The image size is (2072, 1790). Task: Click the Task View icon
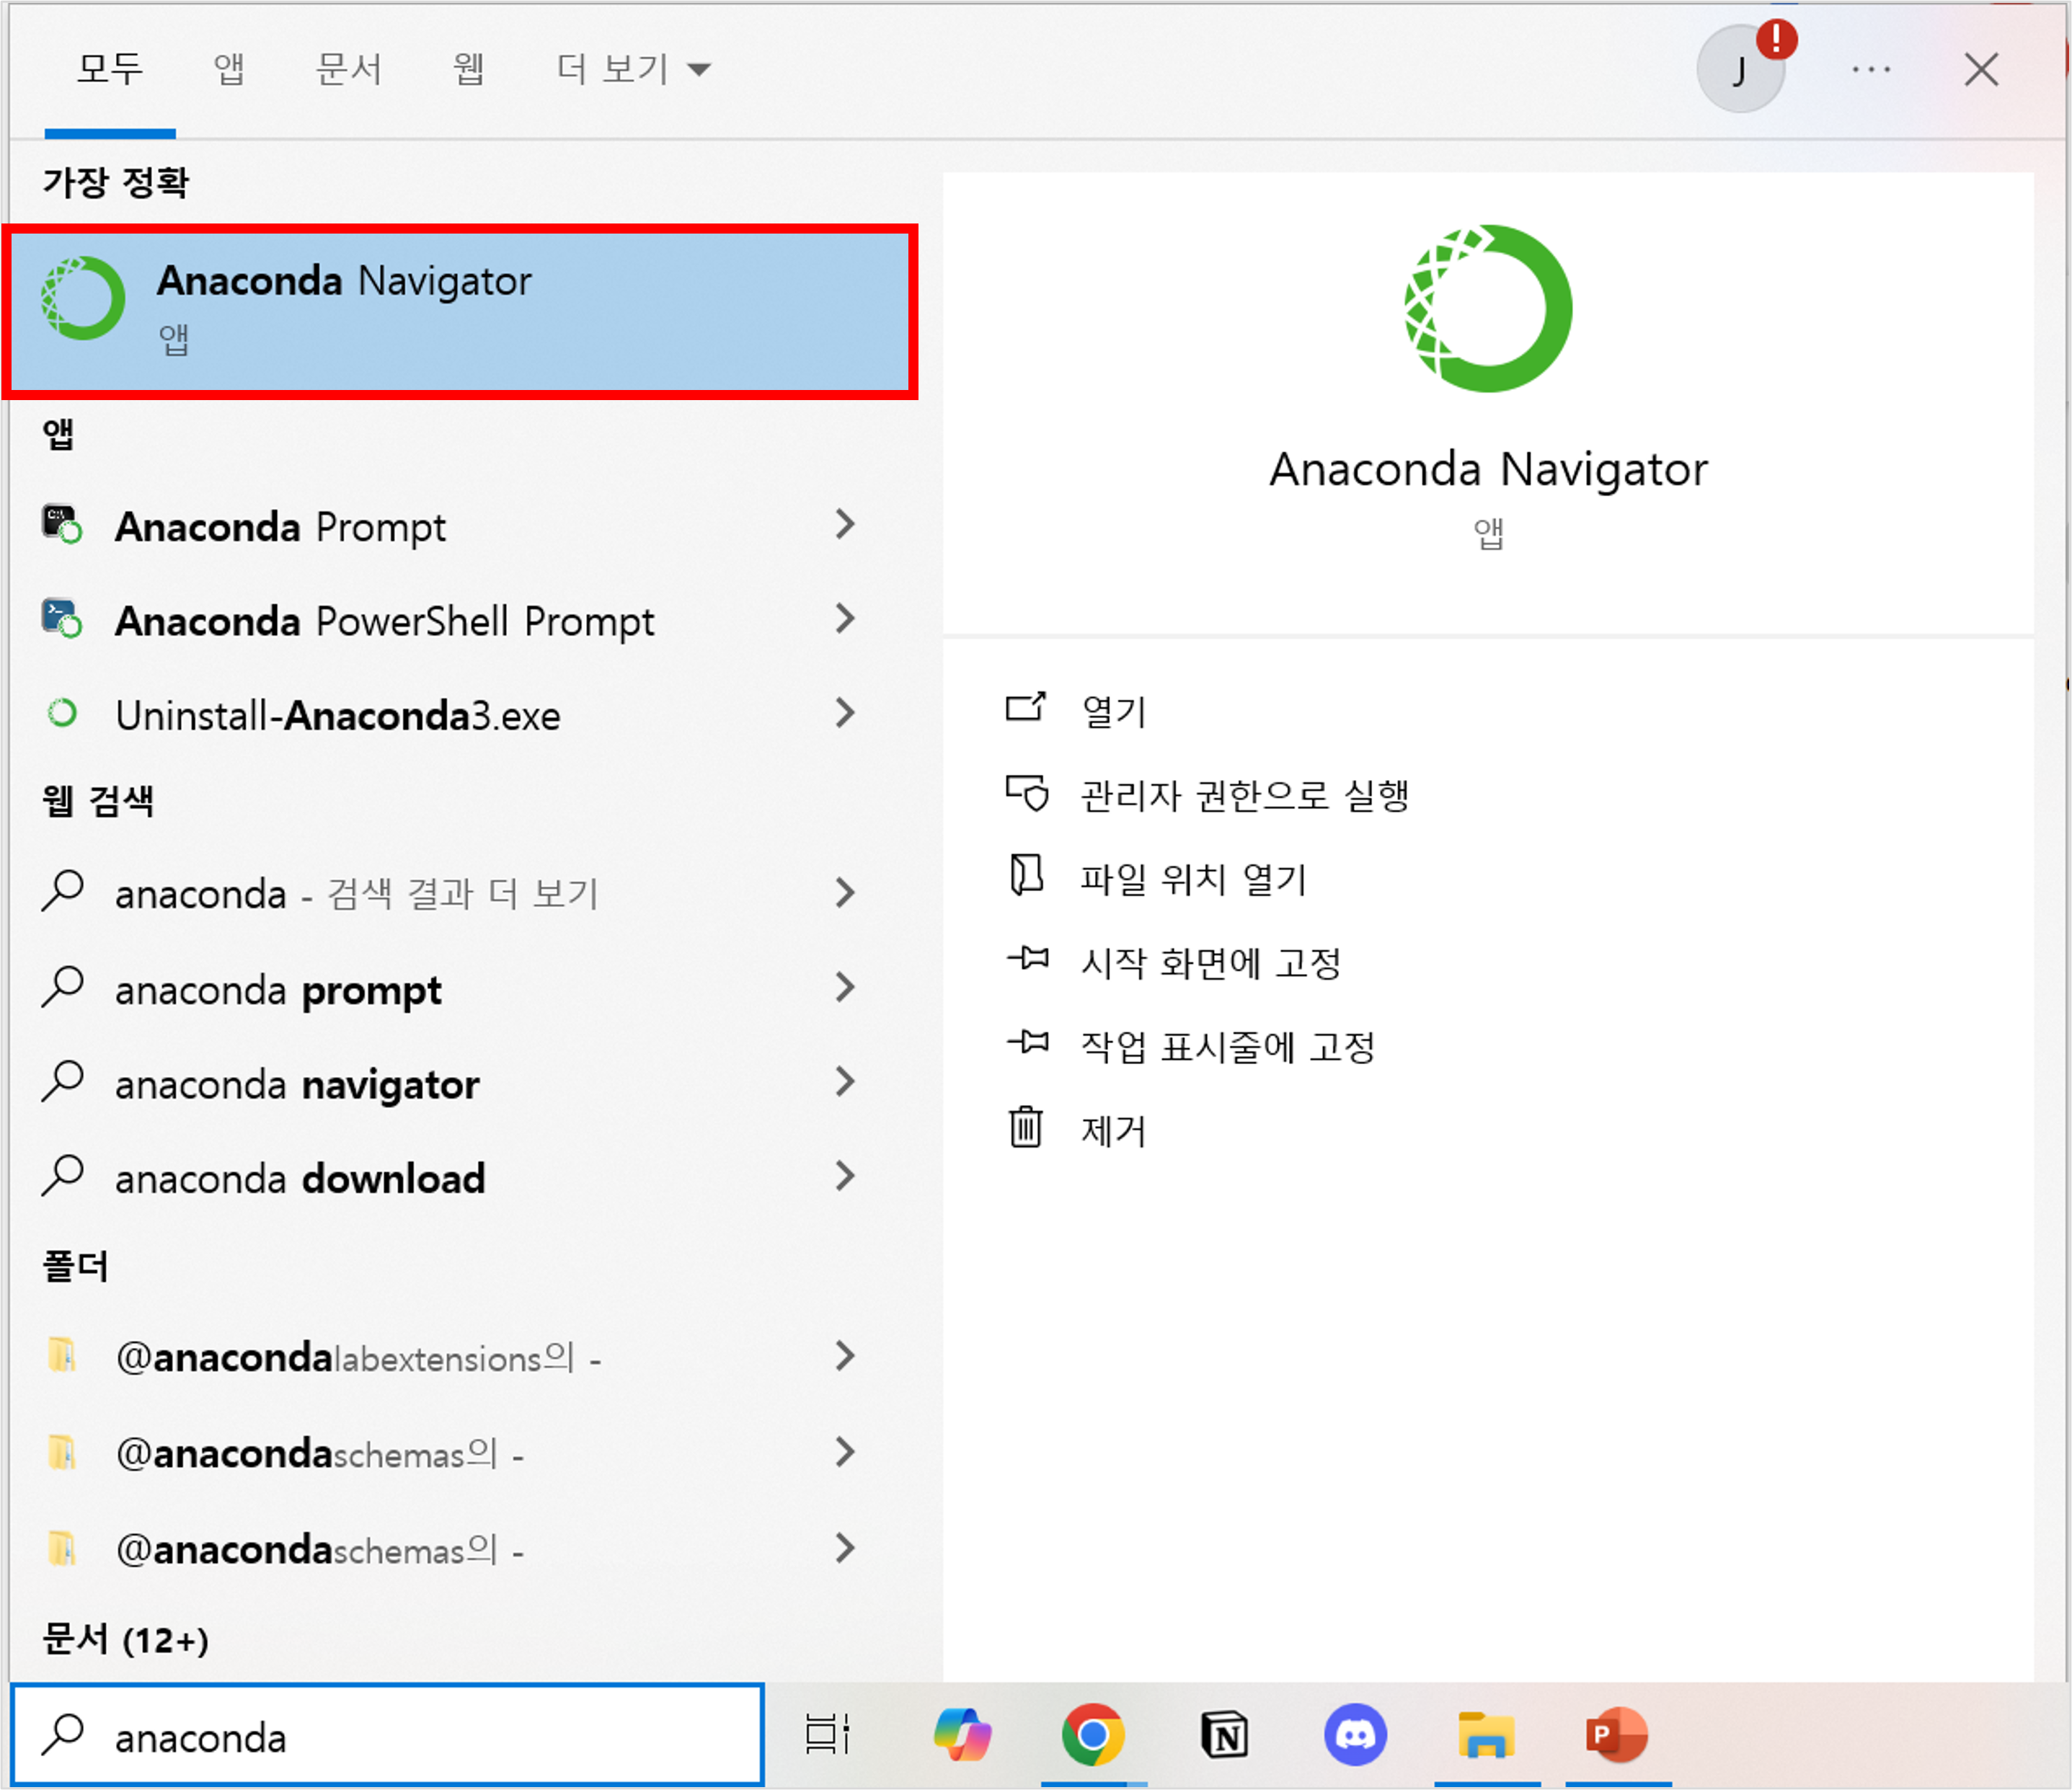coord(828,1735)
